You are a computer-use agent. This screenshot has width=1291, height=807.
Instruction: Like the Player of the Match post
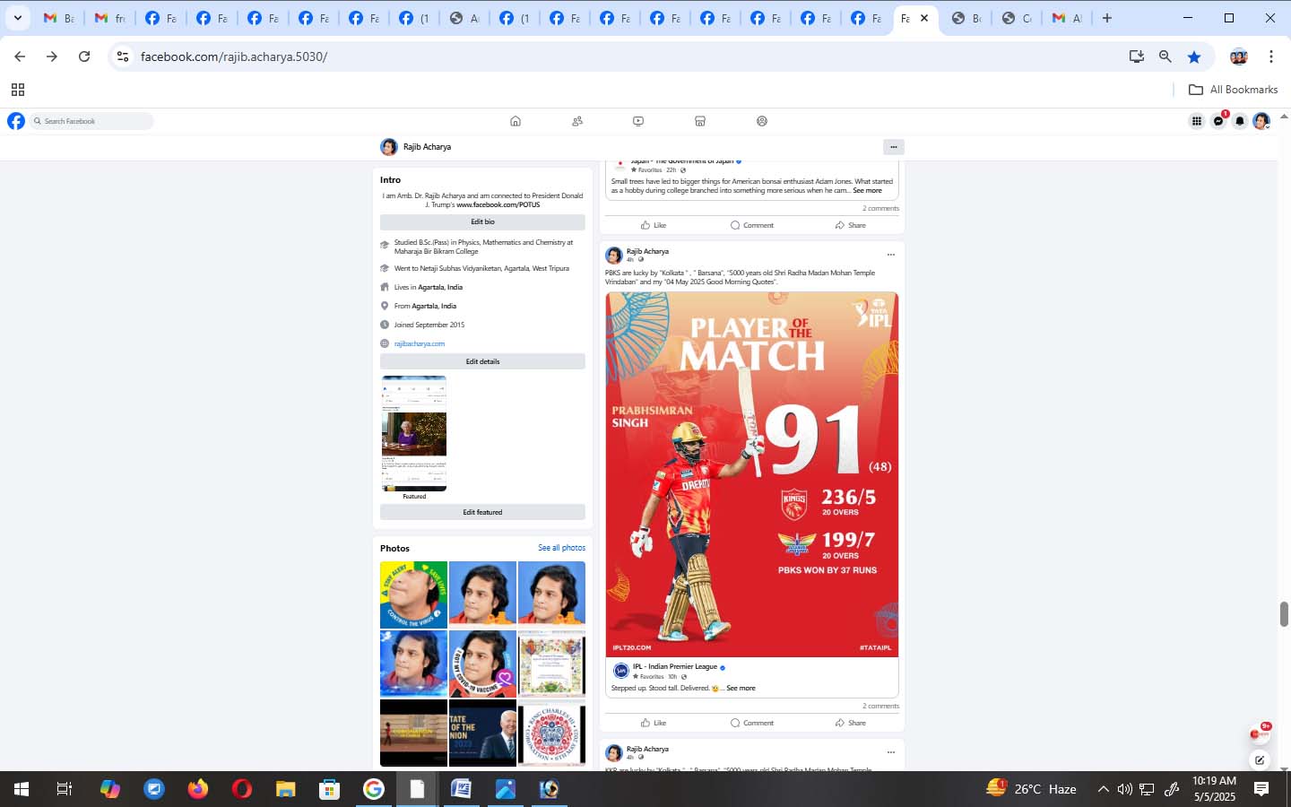(x=654, y=723)
